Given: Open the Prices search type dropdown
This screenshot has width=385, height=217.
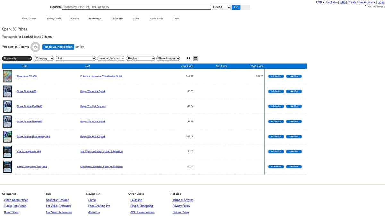Looking at the screenshot, I should (221, 7).
